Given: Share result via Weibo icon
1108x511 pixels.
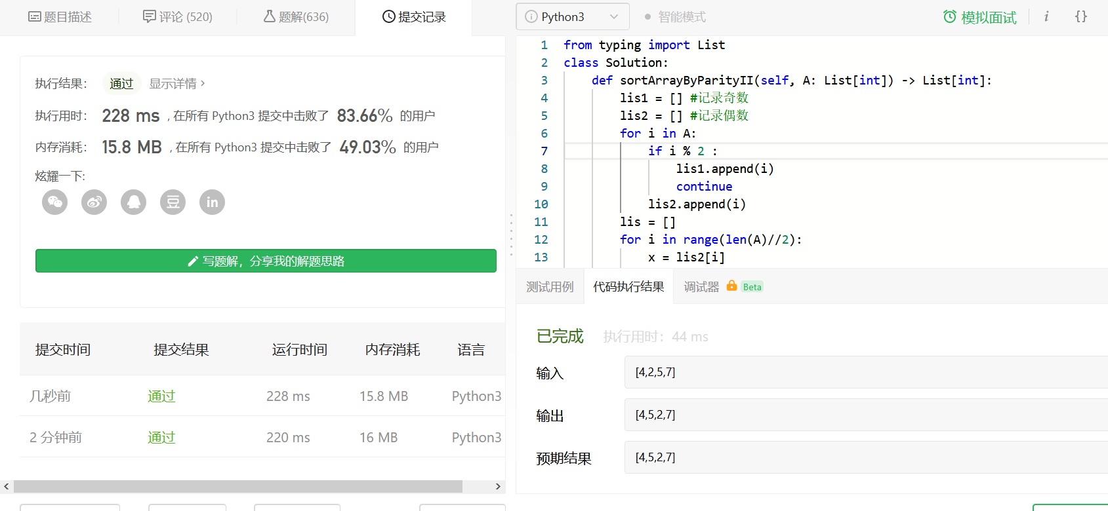Looking at the screenshot, I should 94,202.
